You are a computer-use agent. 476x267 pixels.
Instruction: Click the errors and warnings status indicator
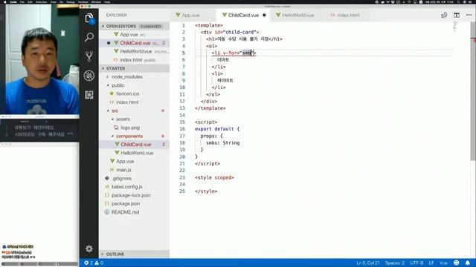click(x=94, y=263)
